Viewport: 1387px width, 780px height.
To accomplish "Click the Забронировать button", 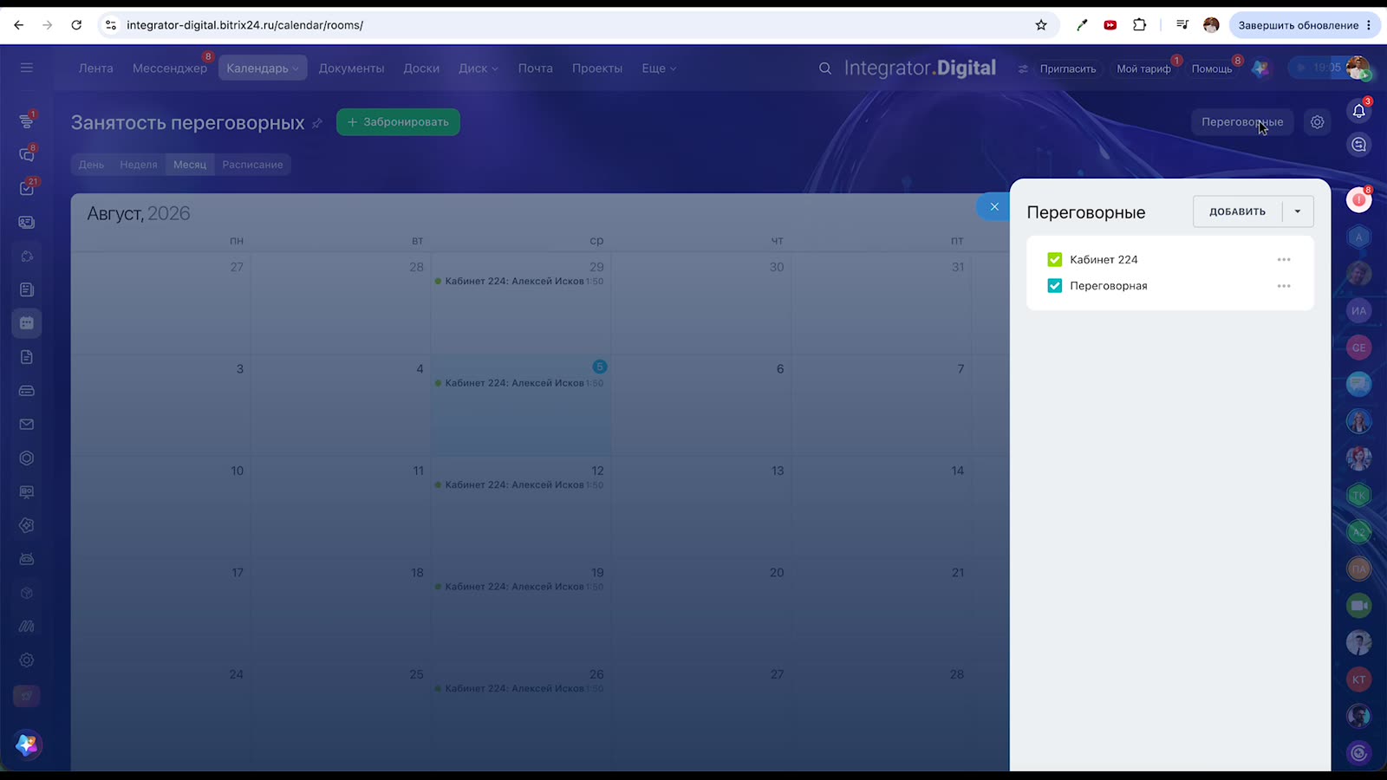I will [x=398, y=122].
